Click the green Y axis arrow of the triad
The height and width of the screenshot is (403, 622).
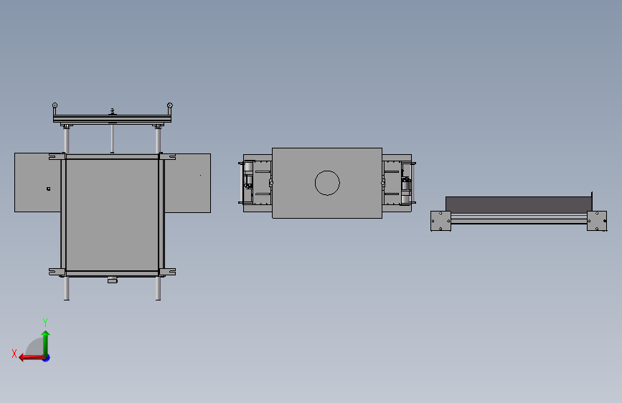46,343
